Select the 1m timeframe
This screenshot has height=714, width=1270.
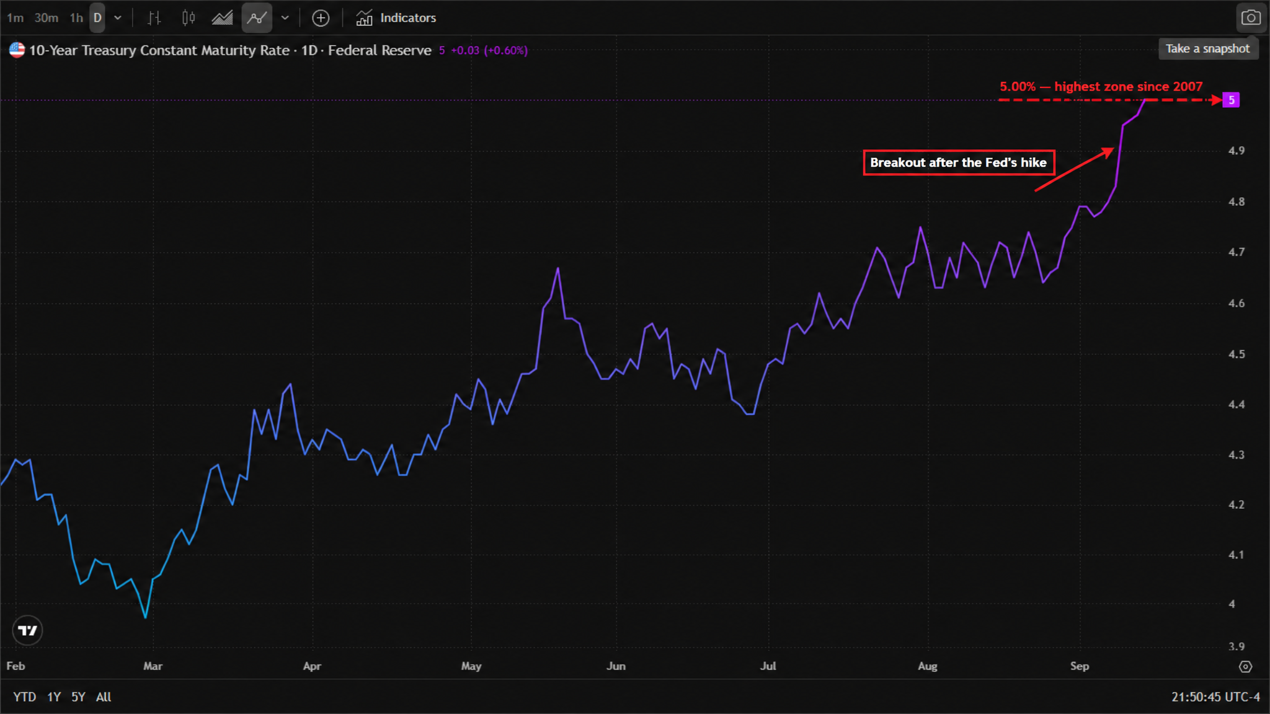pyautogui.click(x=15, y=18)
